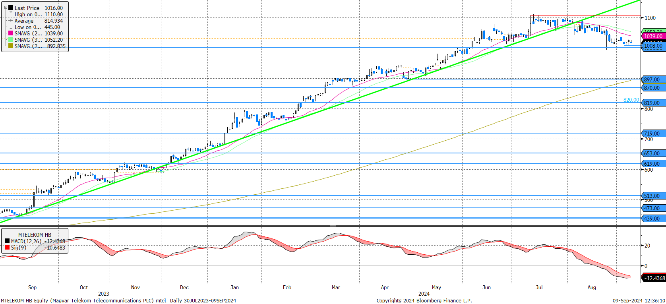666x304 pixels.
Task: Select the SMAVG 892.835 legend value
Action: point(56,46)
